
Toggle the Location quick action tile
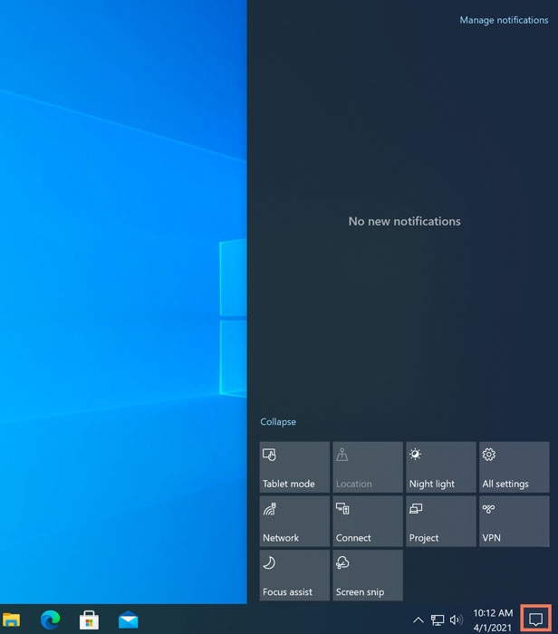[x=368, y=467]
